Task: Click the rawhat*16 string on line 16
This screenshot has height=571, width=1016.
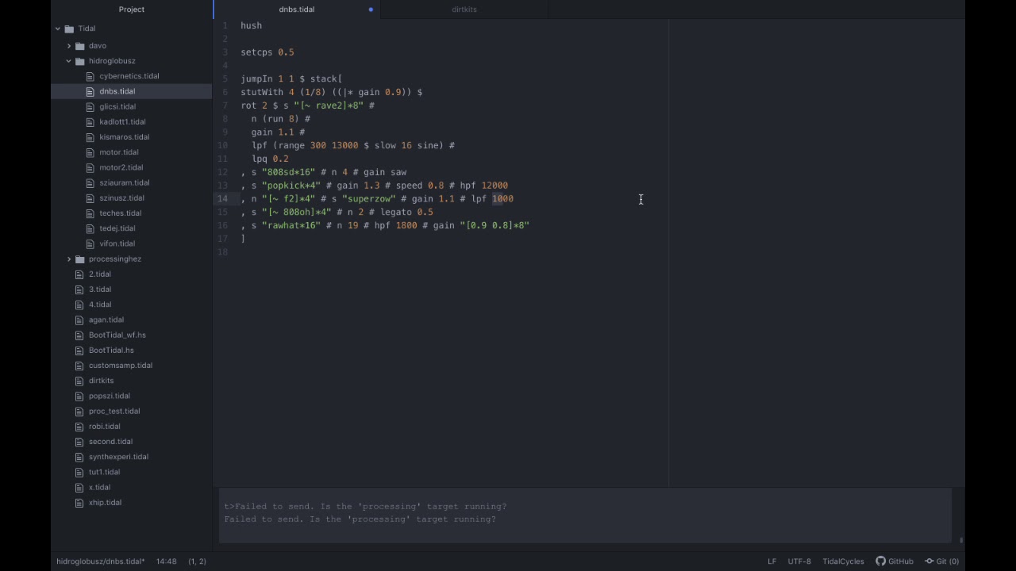Action: pyautogui.click(x=291, y=226)
